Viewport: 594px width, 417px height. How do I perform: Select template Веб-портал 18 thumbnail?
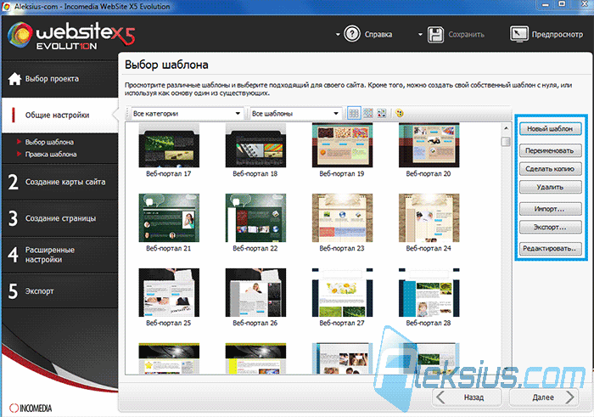click(255, 145)
